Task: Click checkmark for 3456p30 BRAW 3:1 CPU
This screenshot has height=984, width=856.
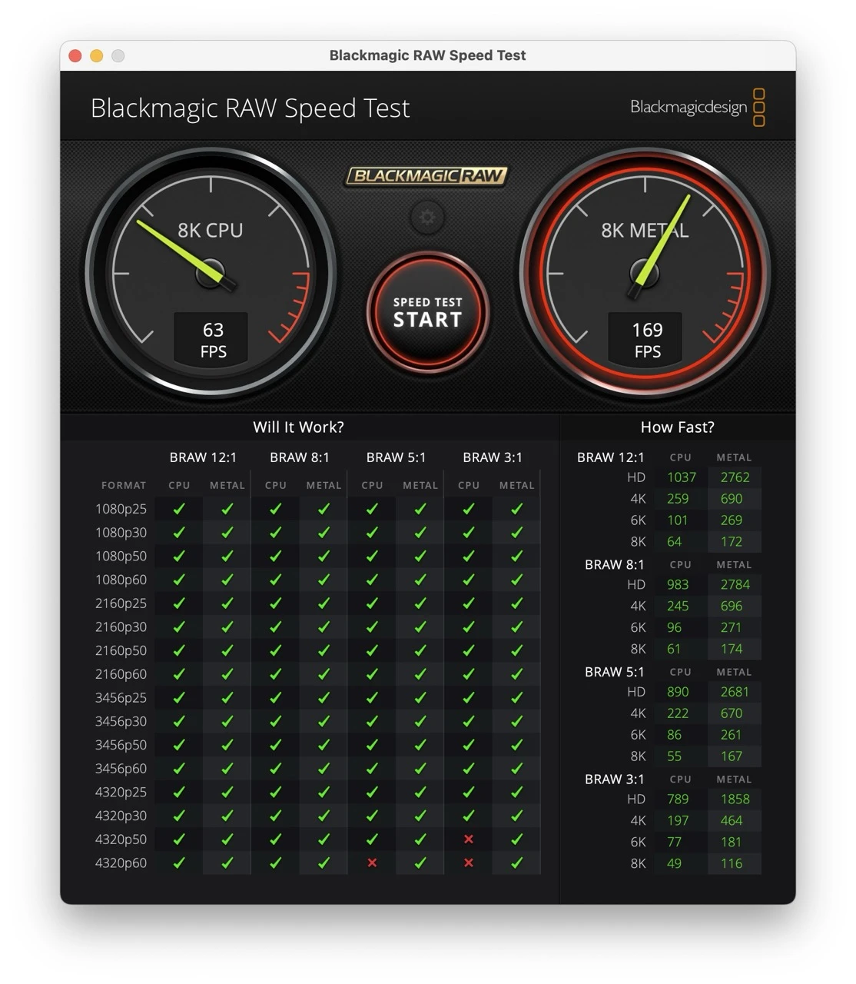Action: 469,721
